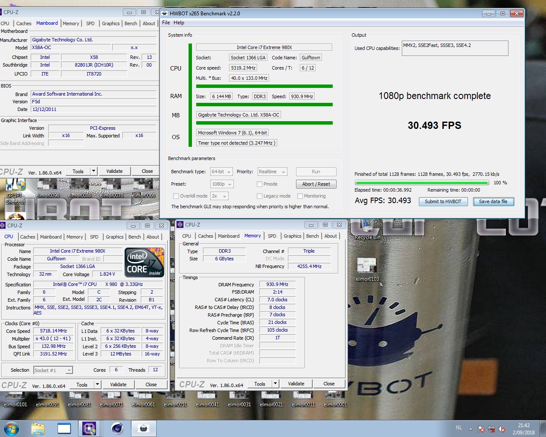Switch to HWBOT x265 taskbar icon
The width and height of the screenshot is (546, 437).
point(144,428)
